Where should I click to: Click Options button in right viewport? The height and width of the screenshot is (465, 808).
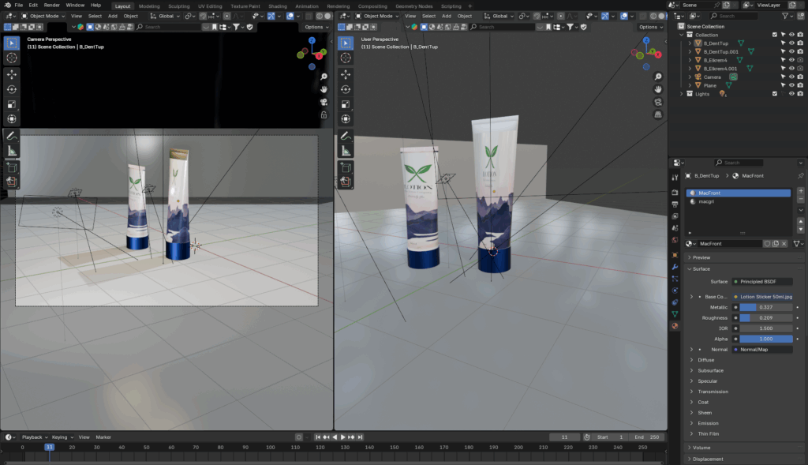click(x=650, y=27)
